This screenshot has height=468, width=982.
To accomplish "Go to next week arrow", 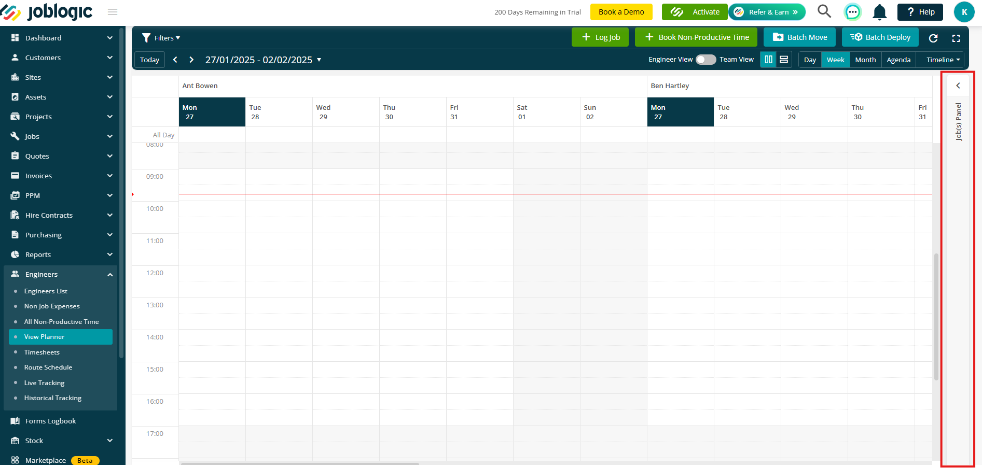I will pos(191,60).
